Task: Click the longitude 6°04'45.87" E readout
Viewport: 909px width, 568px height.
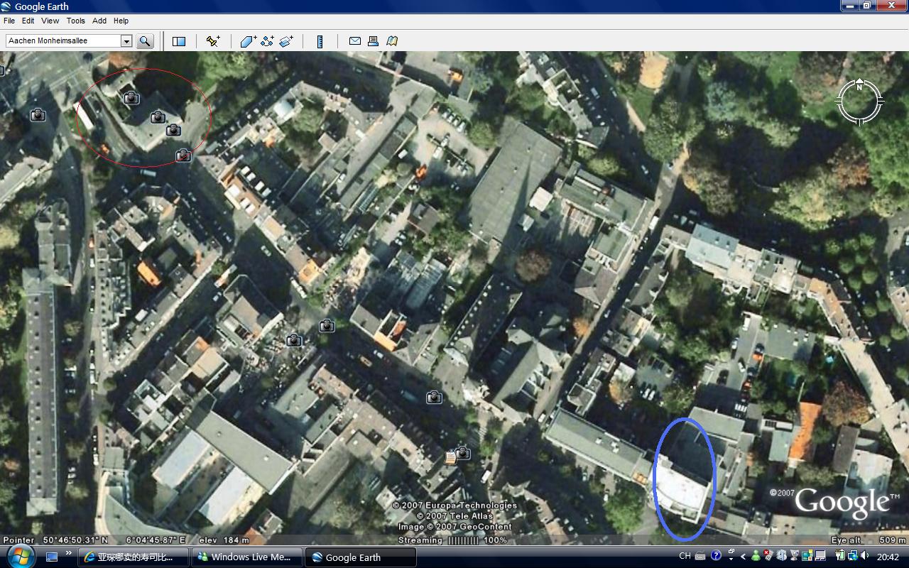Action: [x=156, y=540]
